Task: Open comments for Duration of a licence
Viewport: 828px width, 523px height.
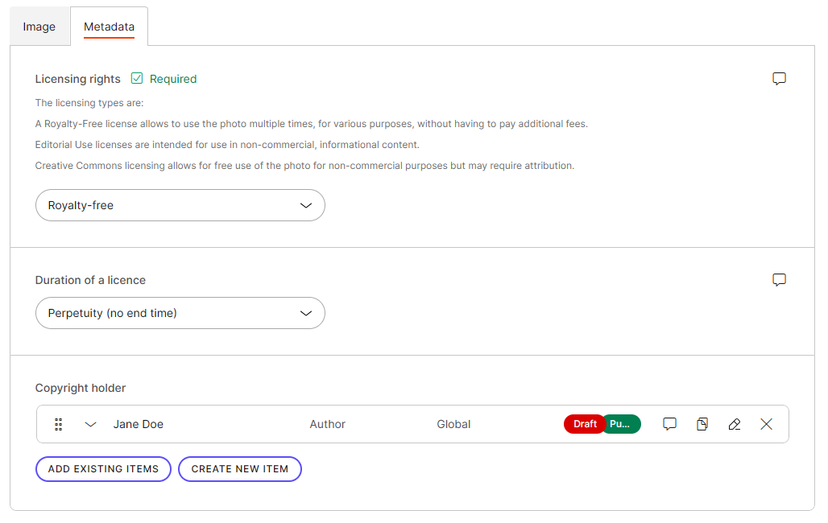Action: tap(779, 279)
